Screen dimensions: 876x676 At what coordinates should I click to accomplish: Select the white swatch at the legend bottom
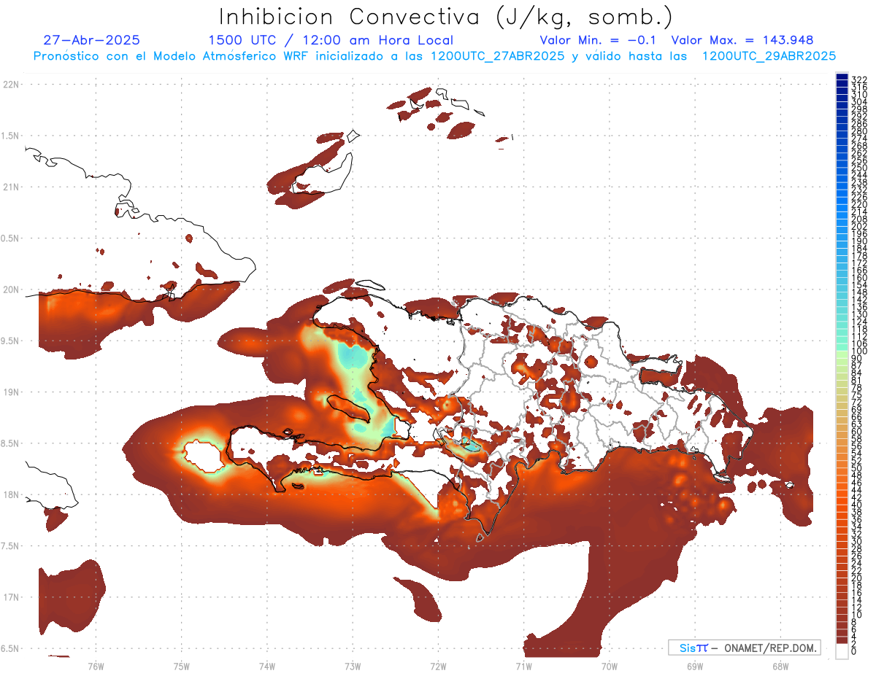(x=842, y=650)
